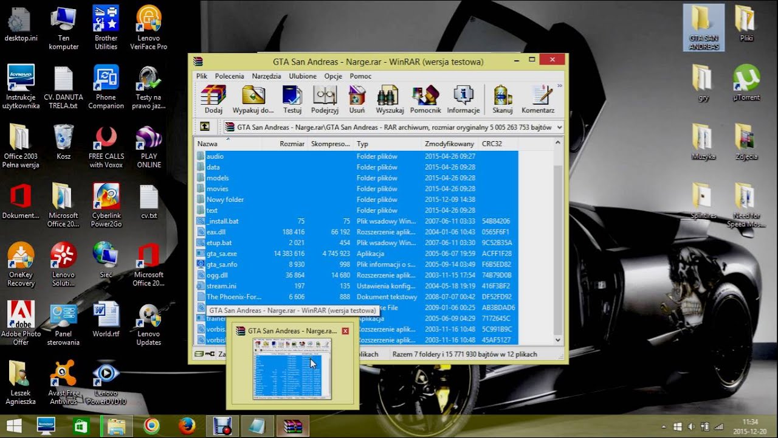778x438 pixels.
Task: Click the Wyszukaj binoculars icon
Action: (x=390, y=100)
